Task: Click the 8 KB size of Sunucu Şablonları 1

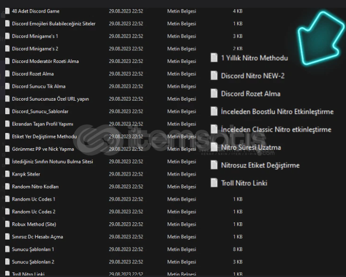Action: (x=238, y=249)
